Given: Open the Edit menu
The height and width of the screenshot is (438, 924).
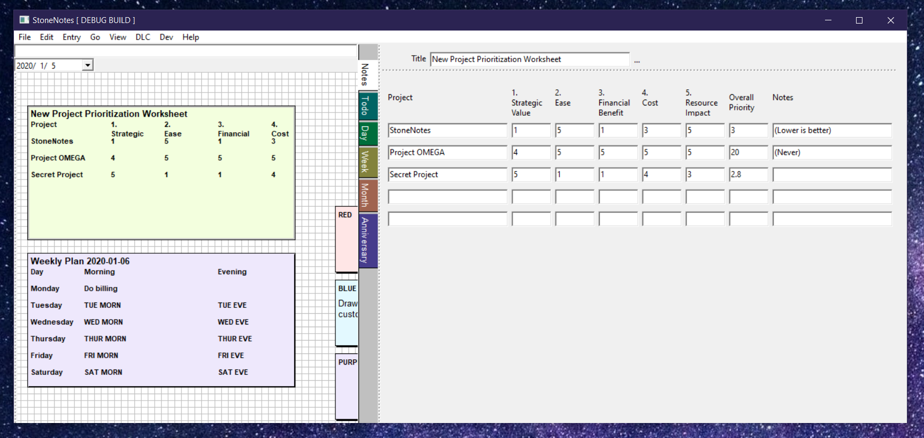Looking at the screenshot, I should pyautogui.click(x=47, y=37).
